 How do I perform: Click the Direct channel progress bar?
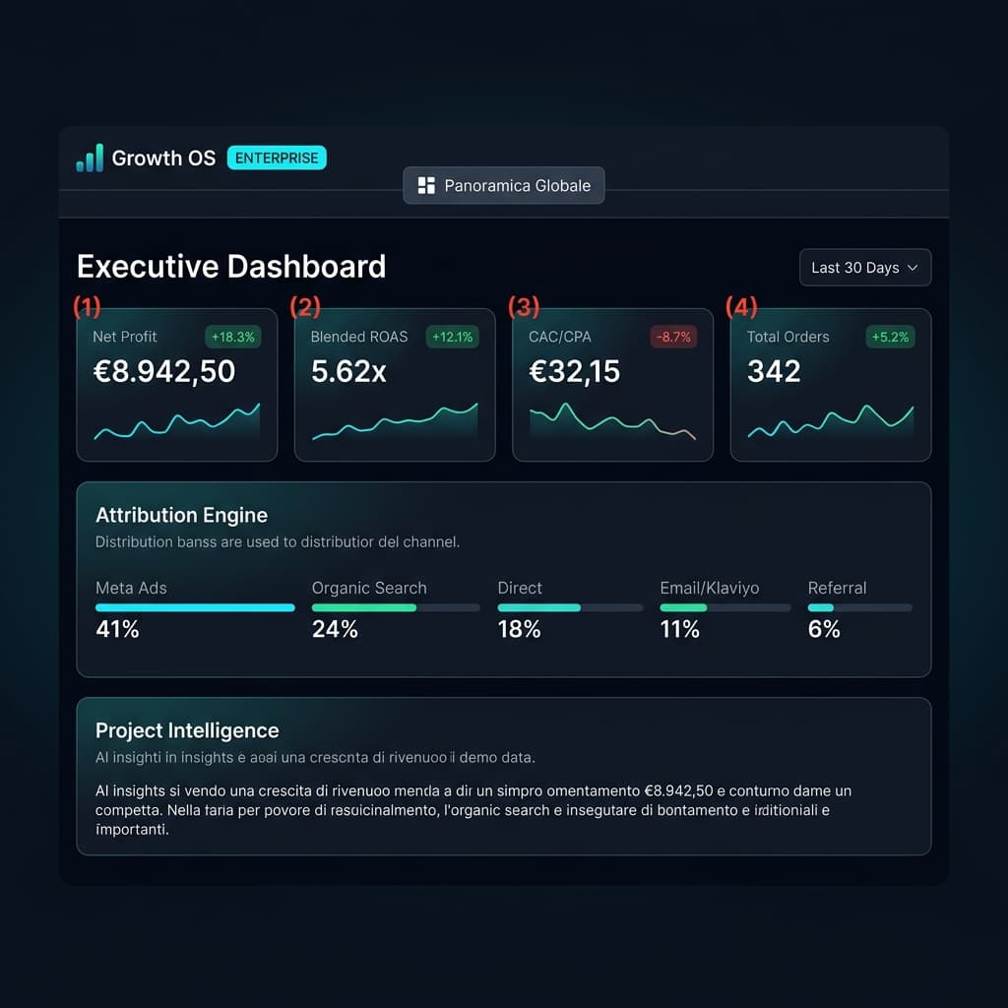[570, 607]
